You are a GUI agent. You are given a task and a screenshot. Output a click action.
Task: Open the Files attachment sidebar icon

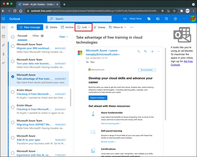click(x=3, y=54)
